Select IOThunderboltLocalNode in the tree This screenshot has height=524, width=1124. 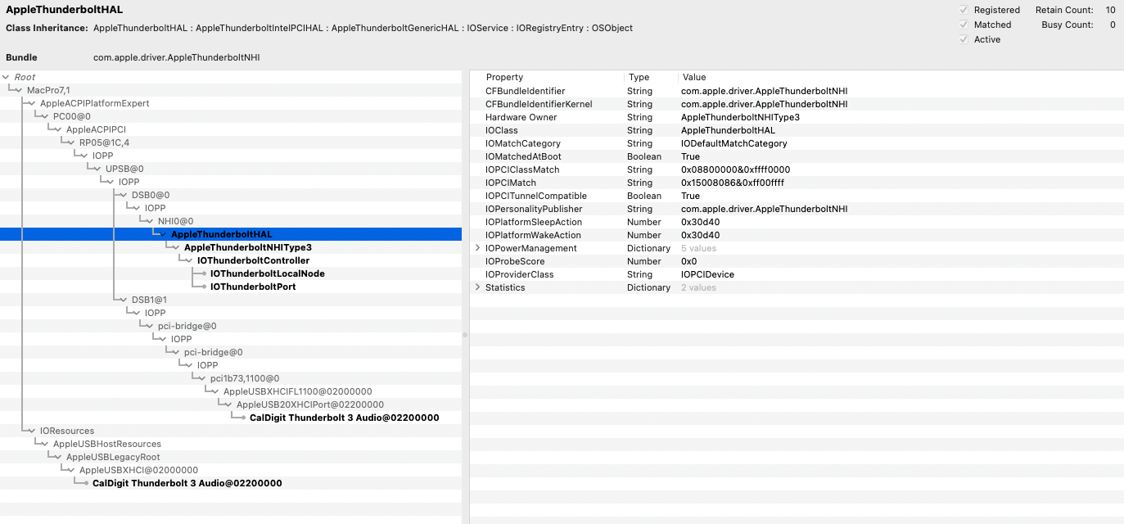(267, 273)
